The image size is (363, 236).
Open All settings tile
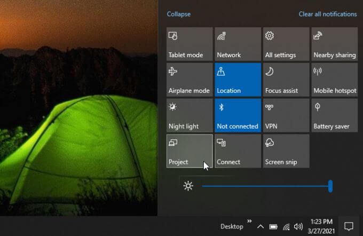(x=286, y=44)
